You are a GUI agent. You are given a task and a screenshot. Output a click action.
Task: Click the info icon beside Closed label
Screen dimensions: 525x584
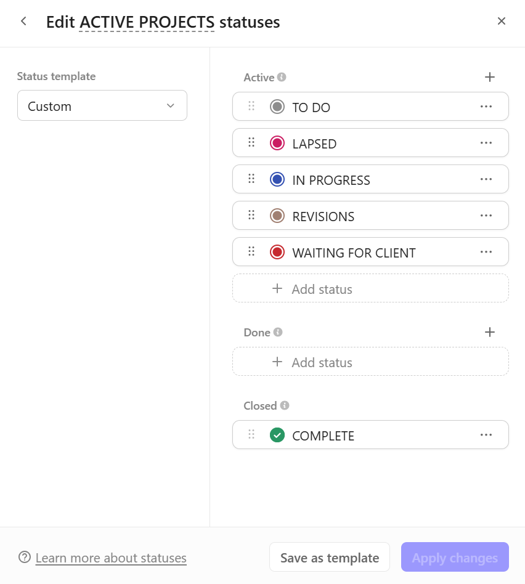284,405
